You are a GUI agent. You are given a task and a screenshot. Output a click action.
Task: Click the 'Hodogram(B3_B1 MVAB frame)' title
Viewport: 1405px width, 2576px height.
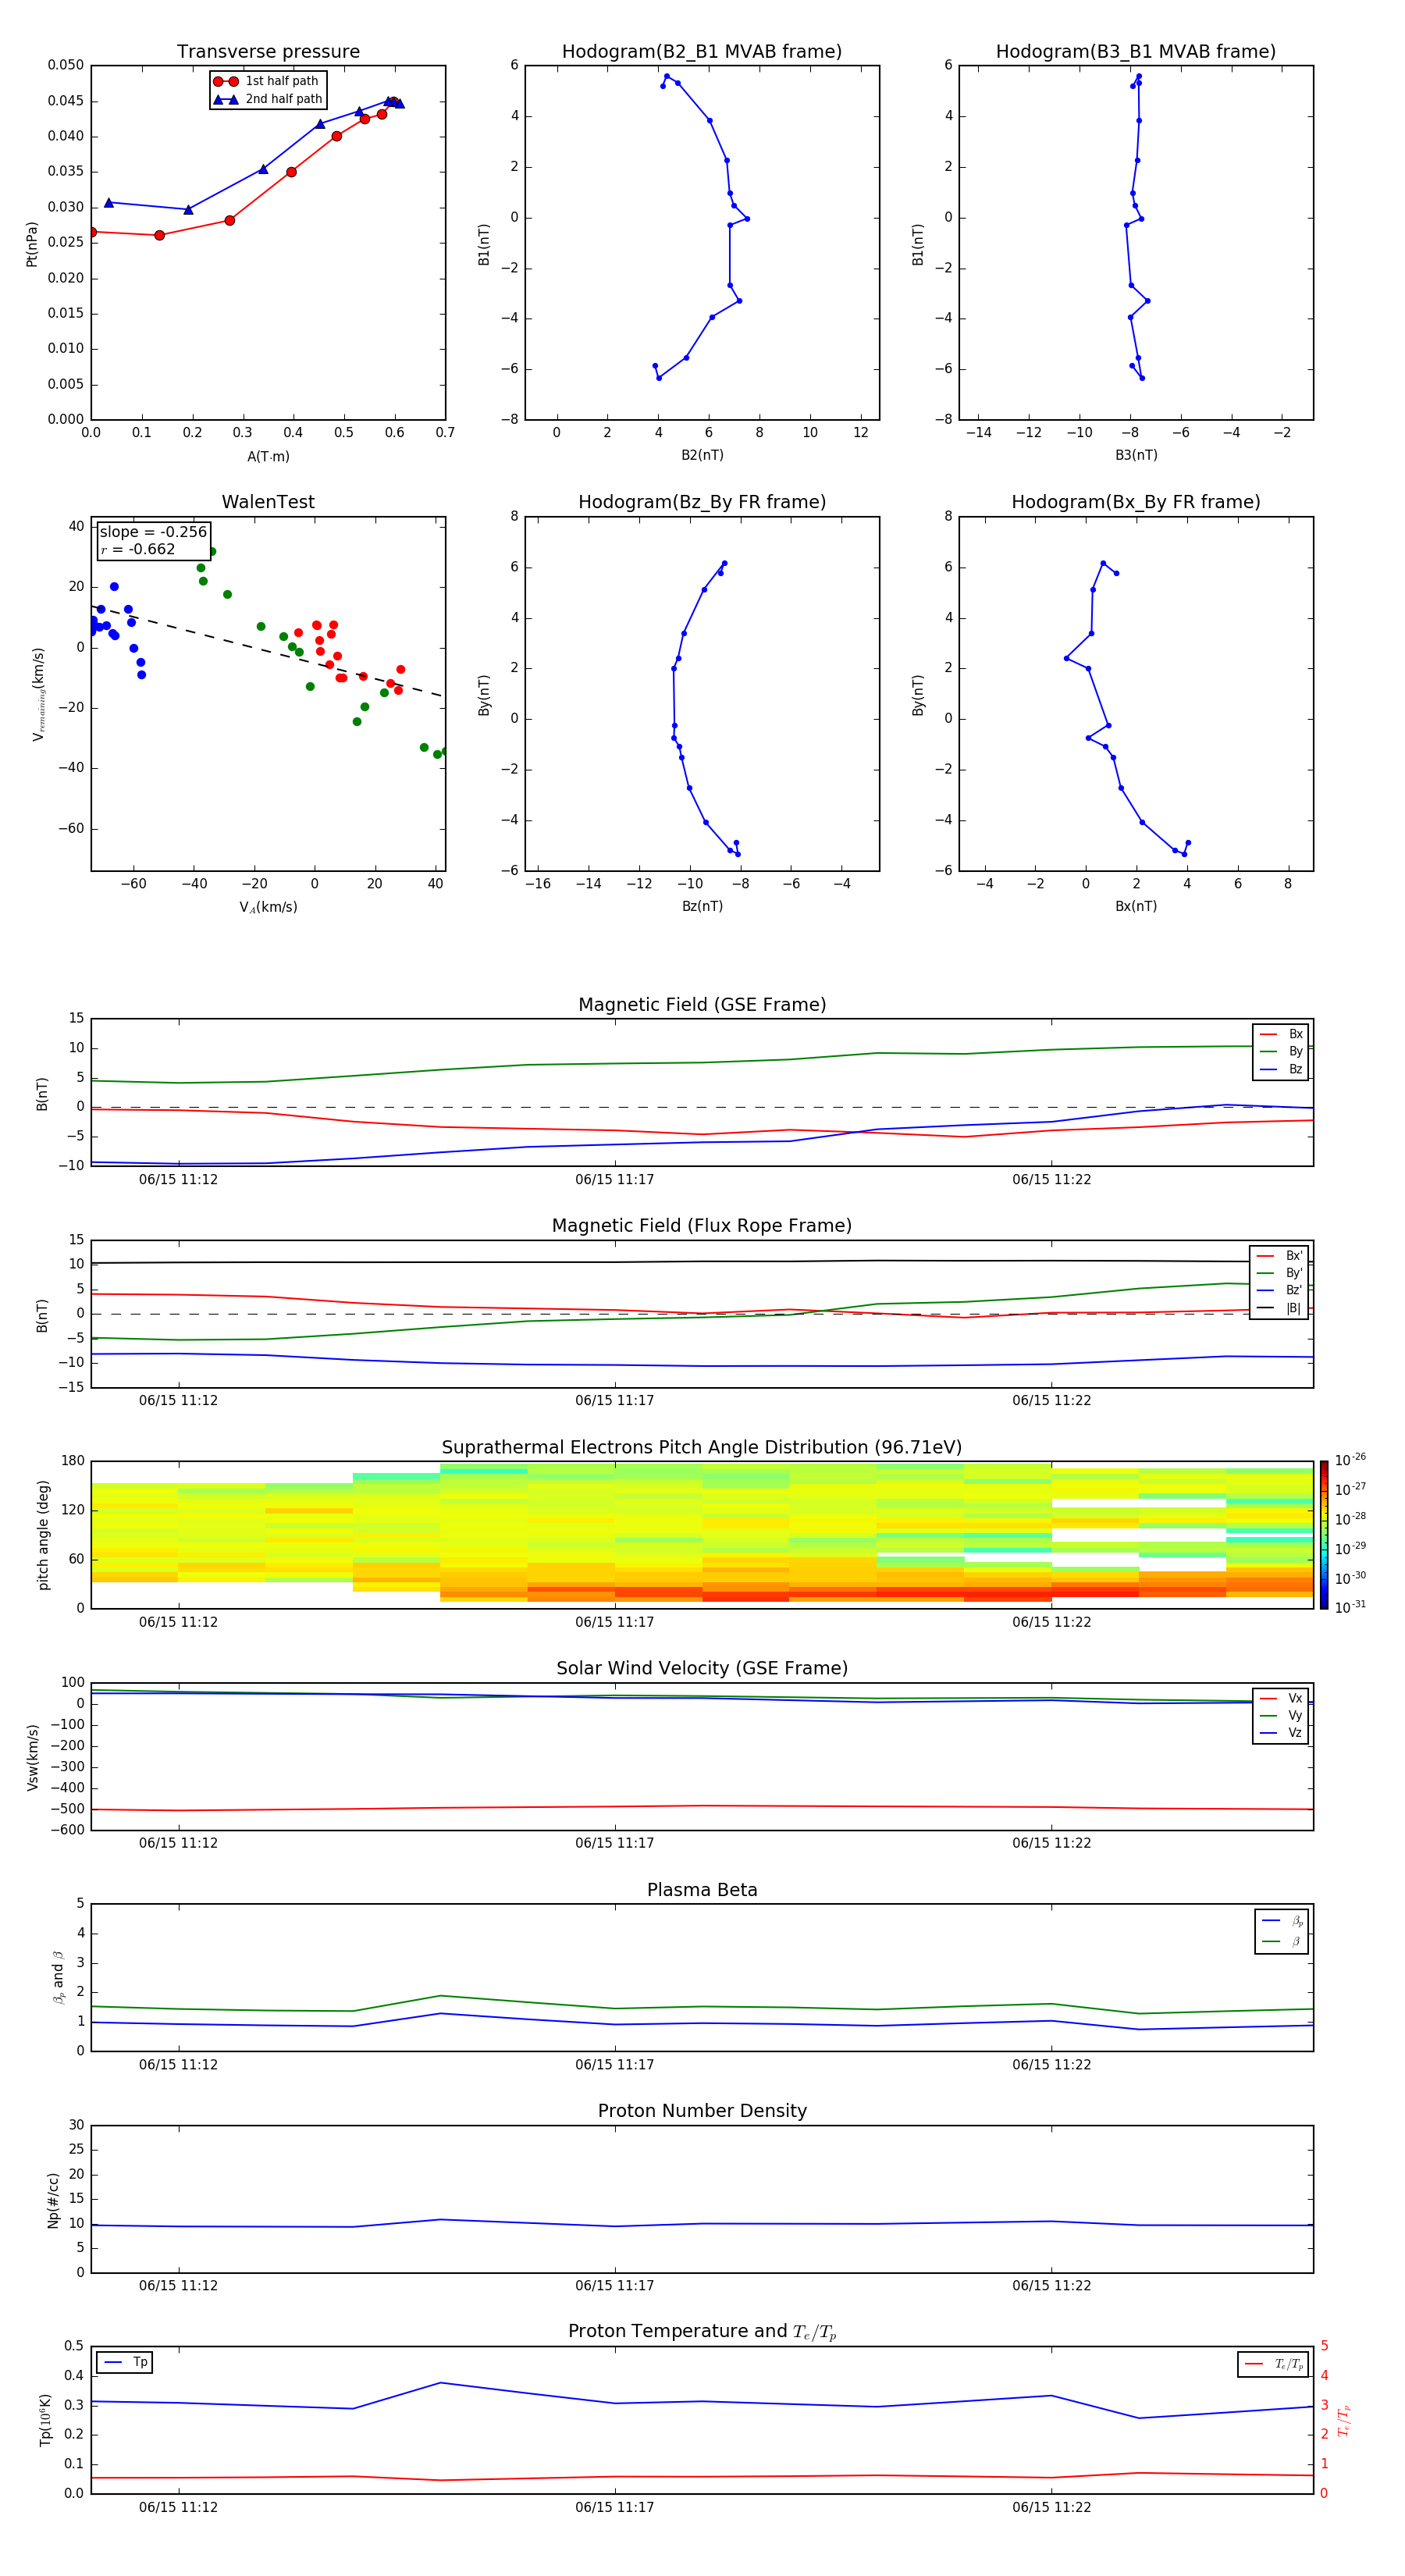tap(1136, 51)
